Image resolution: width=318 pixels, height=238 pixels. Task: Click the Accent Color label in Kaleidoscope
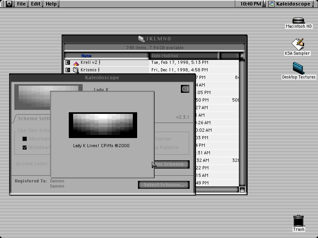(x=32, y=163)
